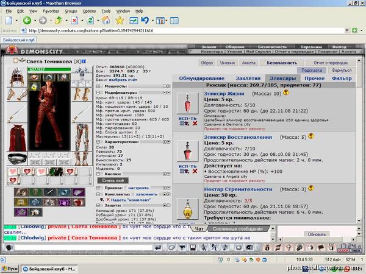The image size is (366, 274).
Task: Click the eraser clear-chat icon
Action: (171, 247)
